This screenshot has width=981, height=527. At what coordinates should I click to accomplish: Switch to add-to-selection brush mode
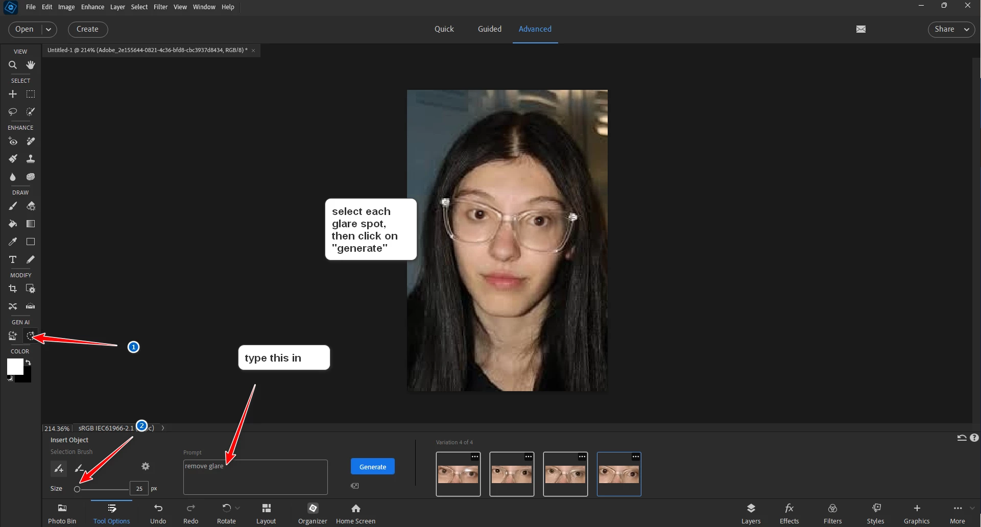point(59,468)
